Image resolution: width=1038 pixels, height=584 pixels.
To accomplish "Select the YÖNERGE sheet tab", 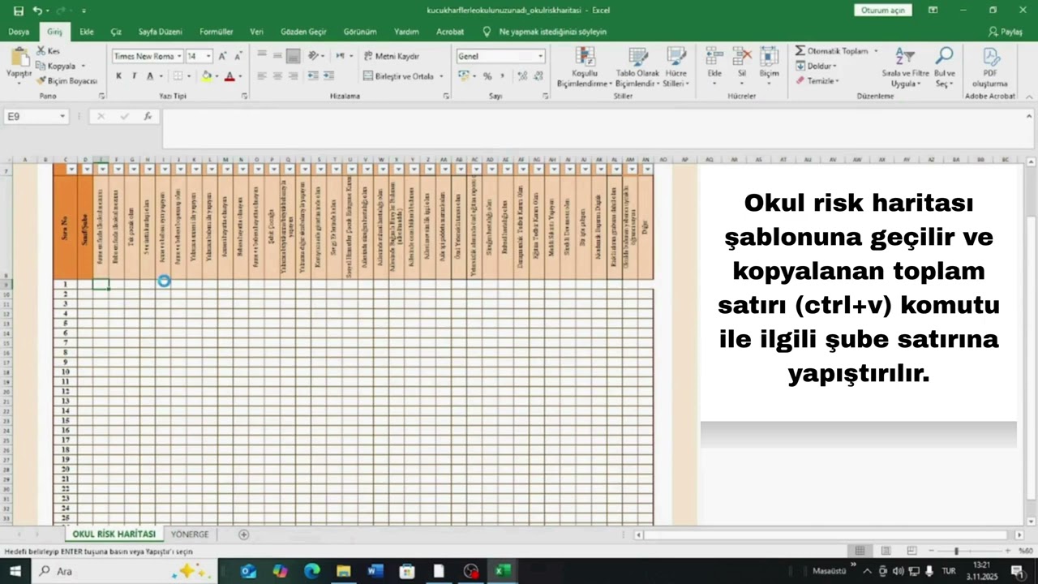I will coord(190,535).
